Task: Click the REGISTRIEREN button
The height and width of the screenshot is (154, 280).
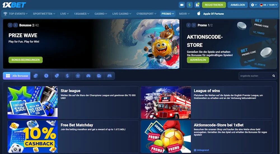Action: pyautogui.click(x=214, y=5)
